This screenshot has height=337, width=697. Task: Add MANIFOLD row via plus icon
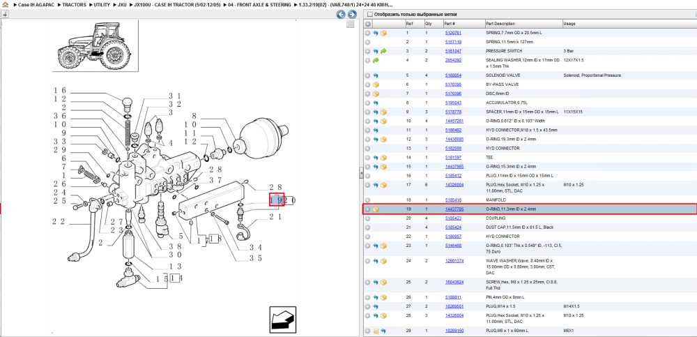pyautogui.click(x=367, y=200)
